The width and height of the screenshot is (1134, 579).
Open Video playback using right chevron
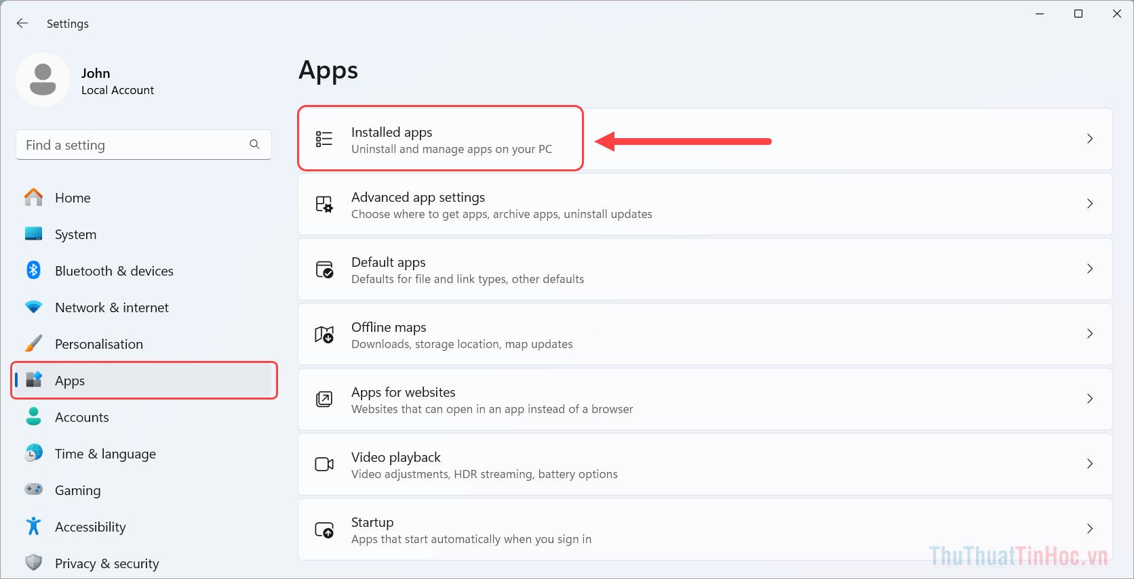(1090, 463)
